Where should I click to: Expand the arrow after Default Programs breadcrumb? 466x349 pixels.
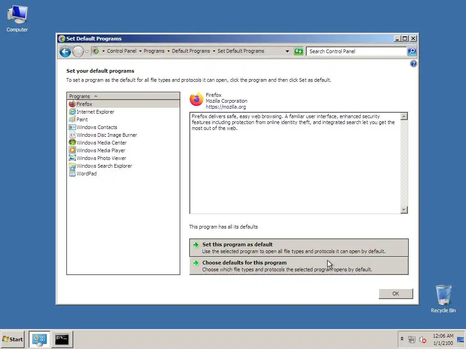point(214,51)
